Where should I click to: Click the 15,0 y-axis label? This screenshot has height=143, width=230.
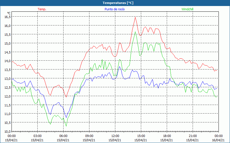[8, 43]
